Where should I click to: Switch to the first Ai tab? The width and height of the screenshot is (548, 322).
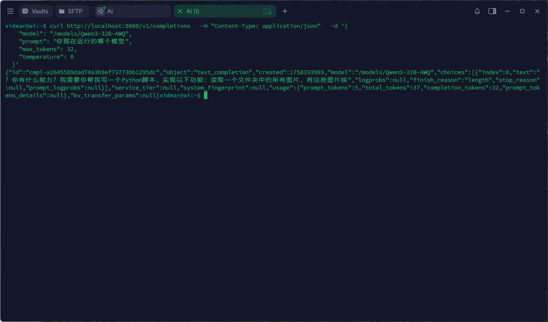tap(133, 11)
